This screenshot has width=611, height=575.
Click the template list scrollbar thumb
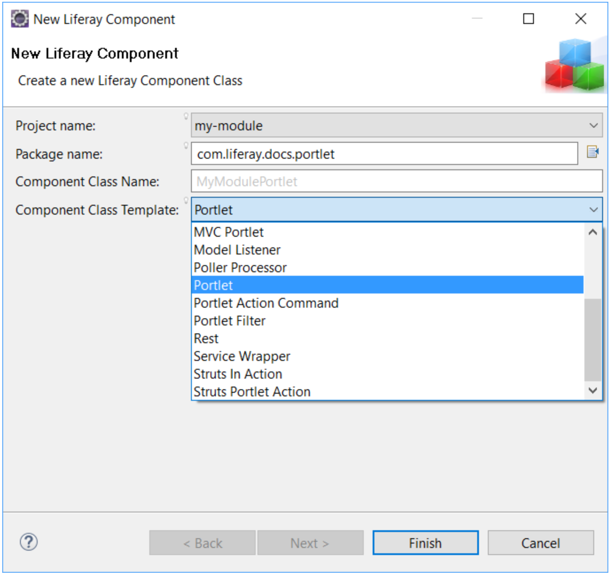coord(593,340)
